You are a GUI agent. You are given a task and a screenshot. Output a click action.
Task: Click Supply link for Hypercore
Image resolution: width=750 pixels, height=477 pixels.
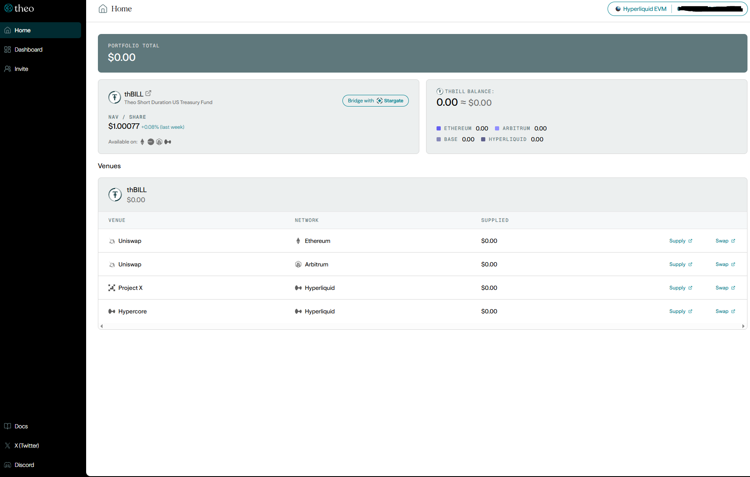pos(681,311)
